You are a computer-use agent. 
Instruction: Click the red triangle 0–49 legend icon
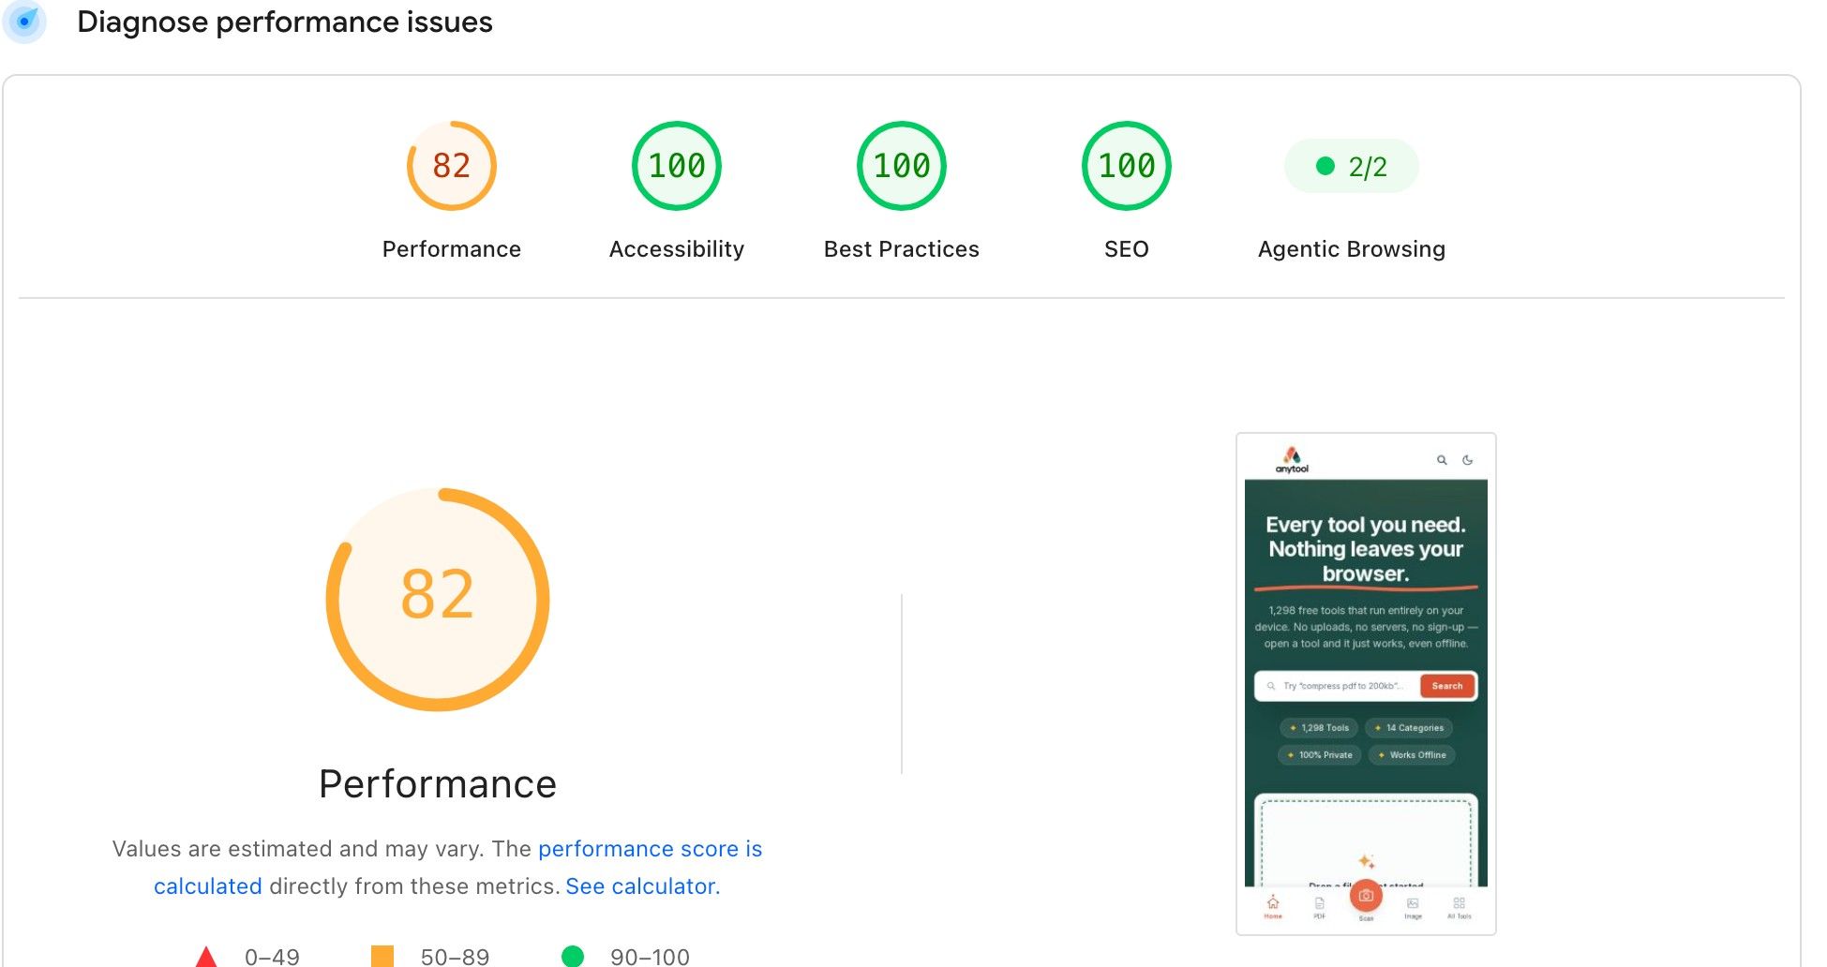click(x=206, y=957)
